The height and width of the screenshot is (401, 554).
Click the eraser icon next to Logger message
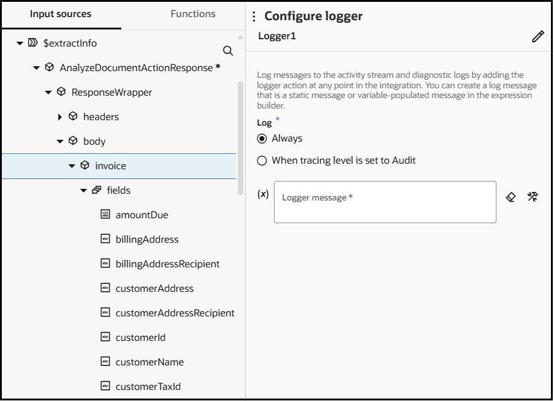[510, 197]
